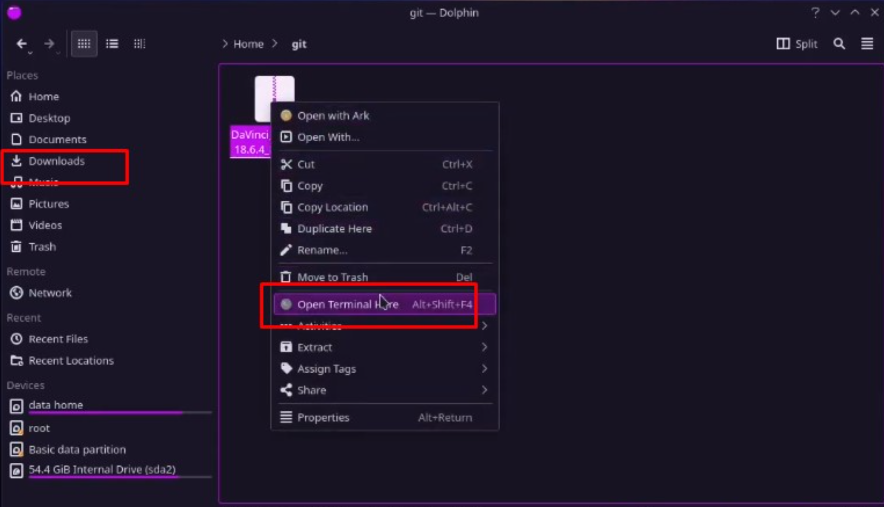Open the Dolphin hamburger menu

[x=867, y=43]
